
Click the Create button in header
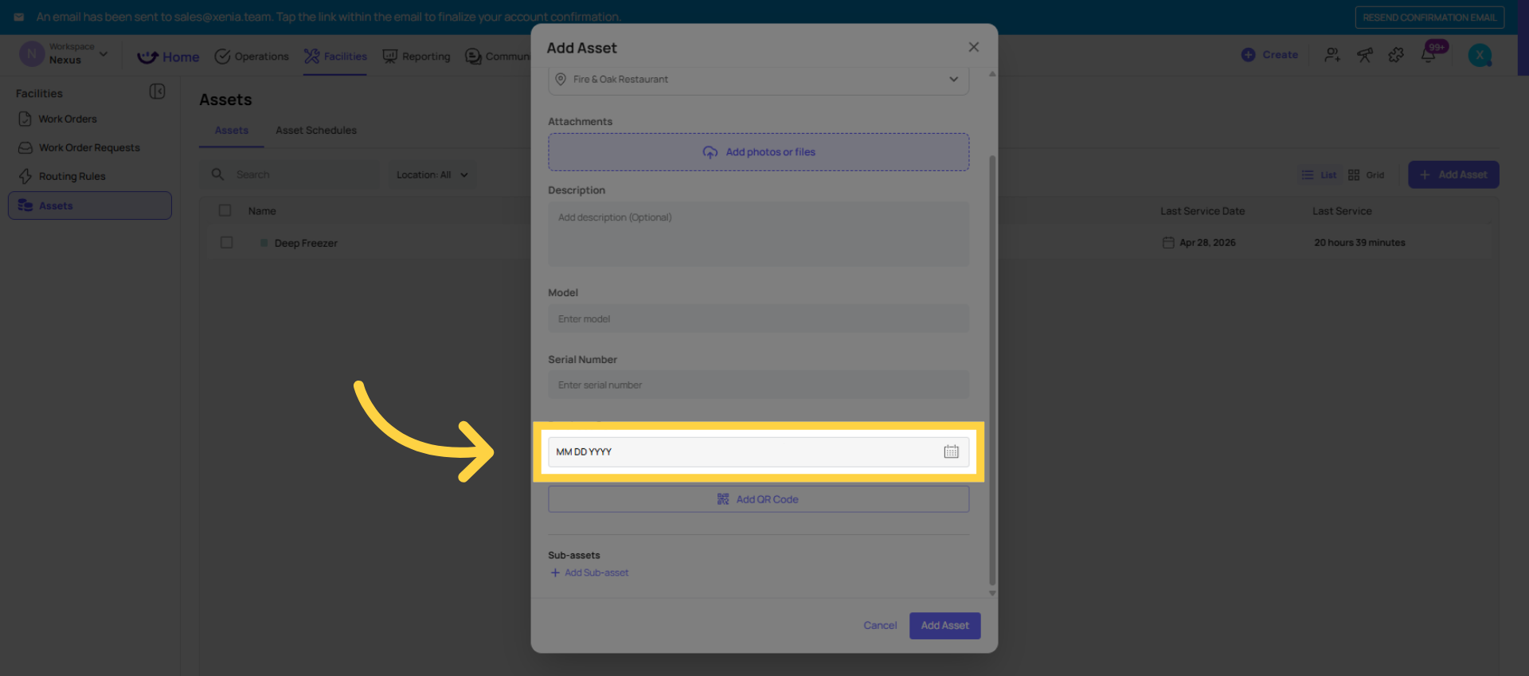pyautogui.click(x=1269, y=55)
